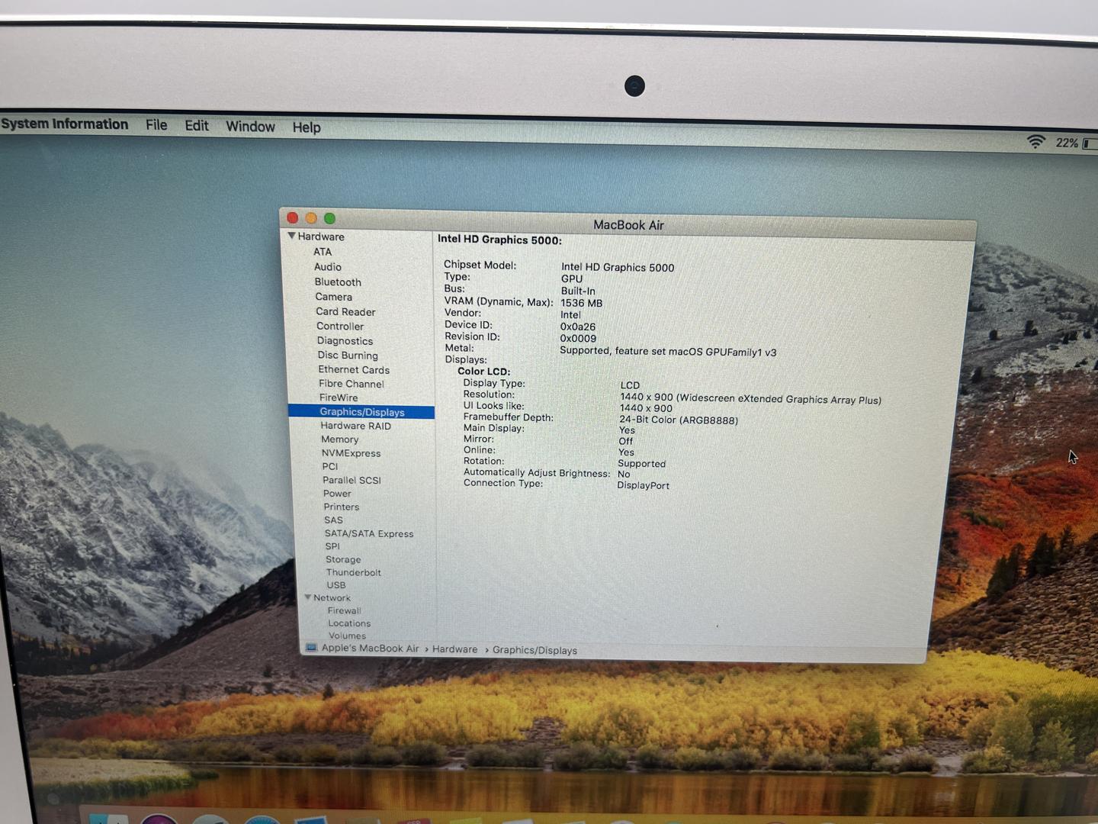This screenshot has width=1098, height=824.
Task: Select Thunderbolt in the sidebar
Action: coord(353,572)
